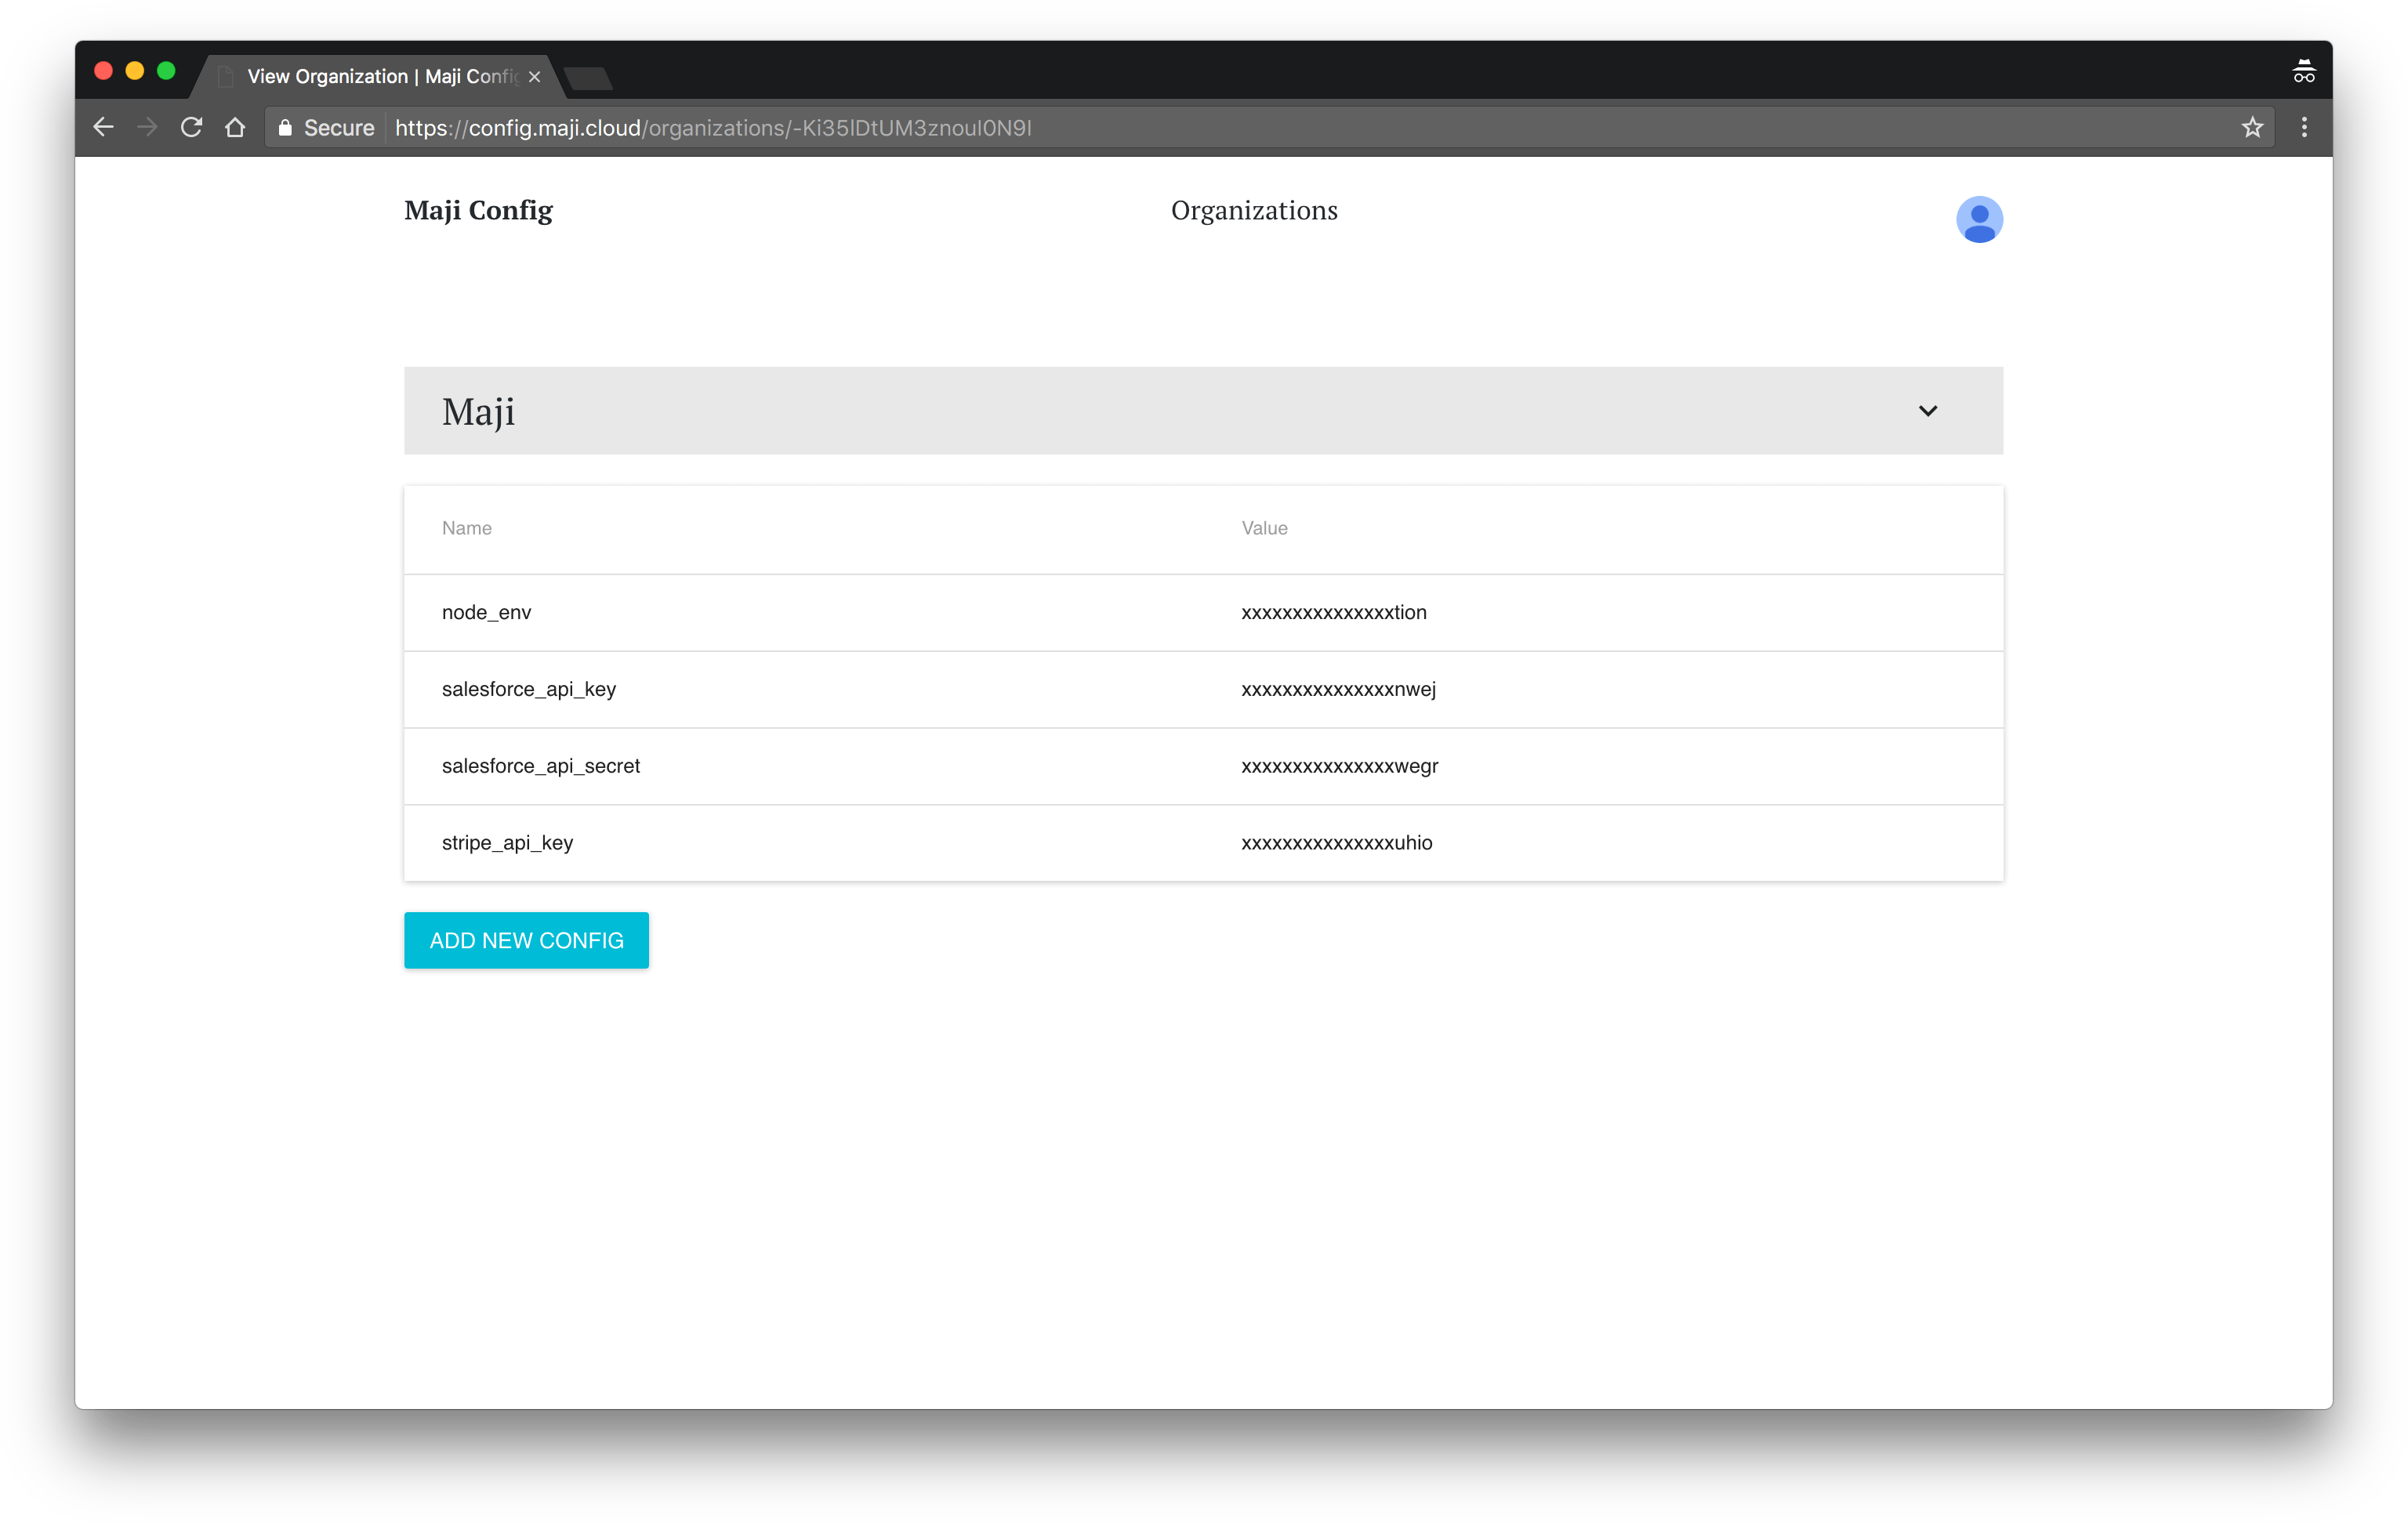This screenshot has width=2408, height=1525.
Task: Click the ADD NEW CONFIG button
Action: [526, 939]
